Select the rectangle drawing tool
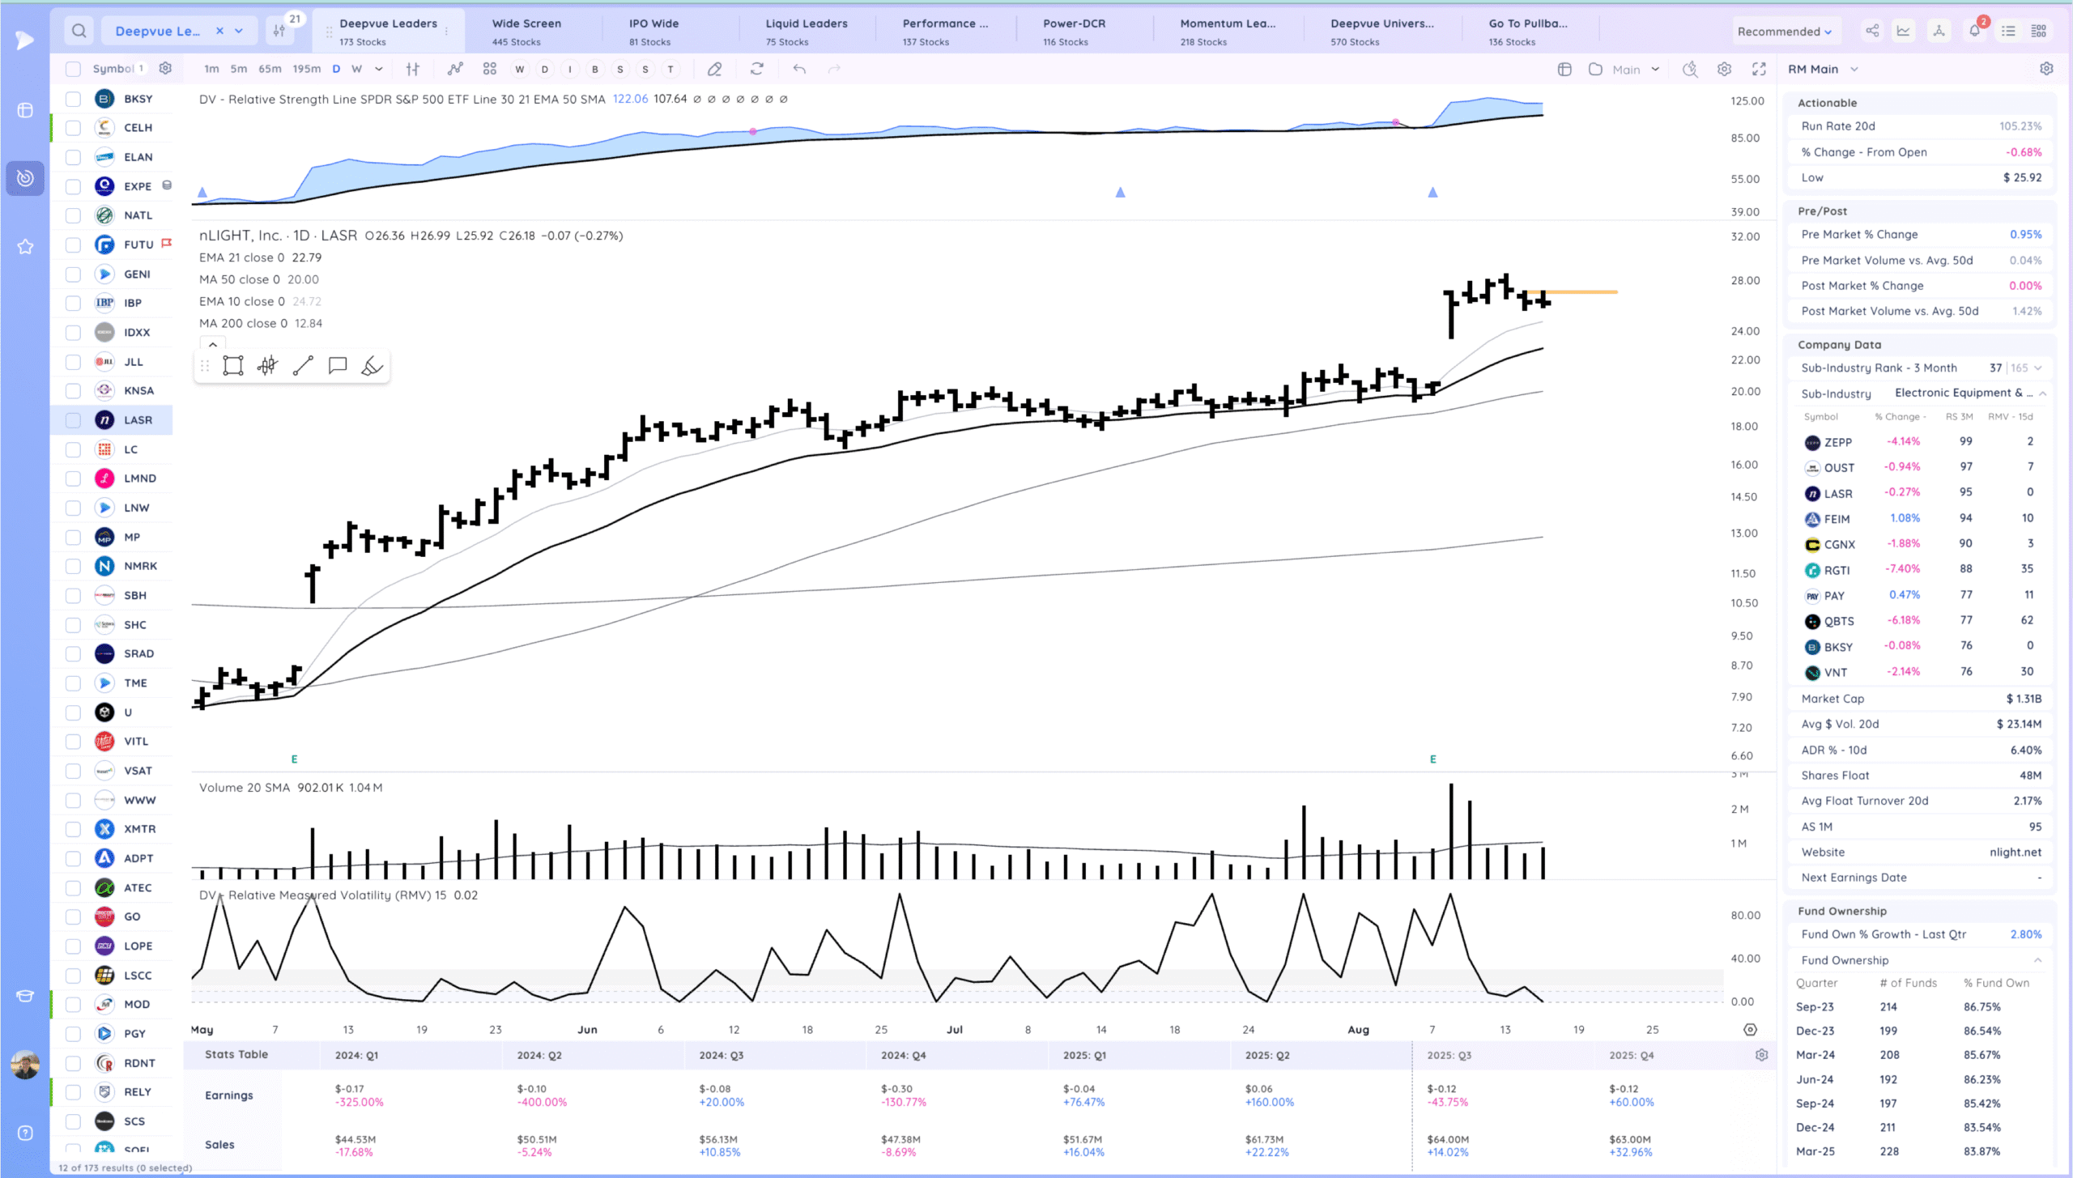This screenshot has height=1178, width=2073. tap(233, 366)
